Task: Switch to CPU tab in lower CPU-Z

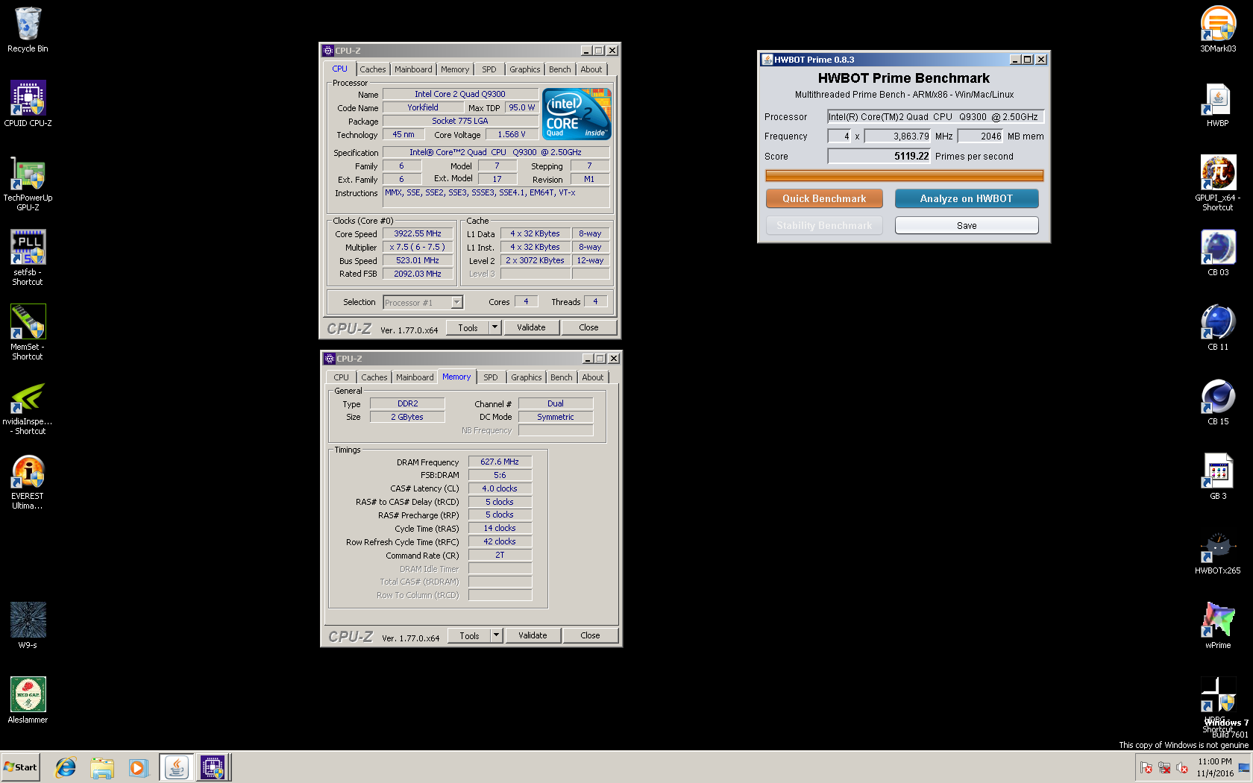Action: 342,377
